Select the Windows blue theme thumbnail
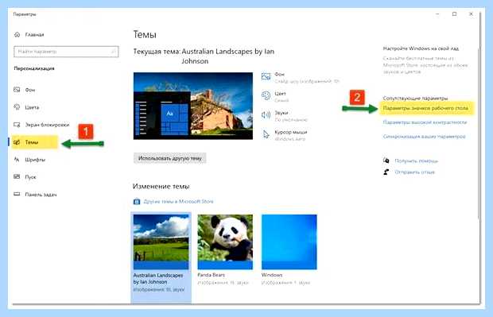493x317 pixels. coord(289,242)
